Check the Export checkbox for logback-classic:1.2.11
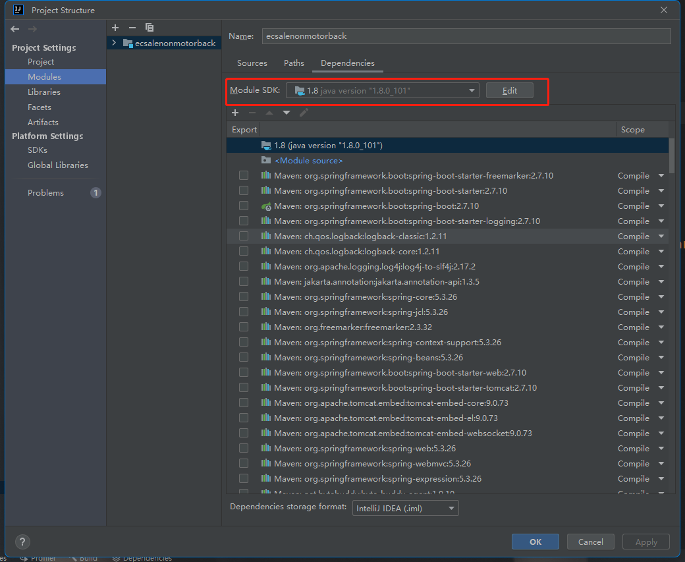685x562 pixels. 244,236
